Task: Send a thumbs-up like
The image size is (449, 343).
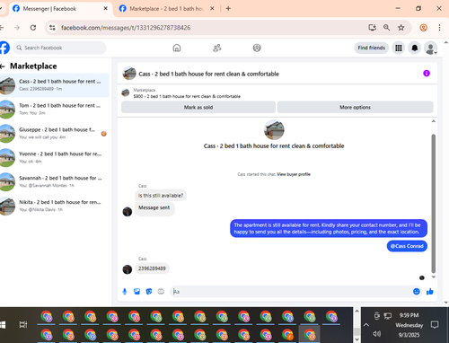Action: point(430,292)
